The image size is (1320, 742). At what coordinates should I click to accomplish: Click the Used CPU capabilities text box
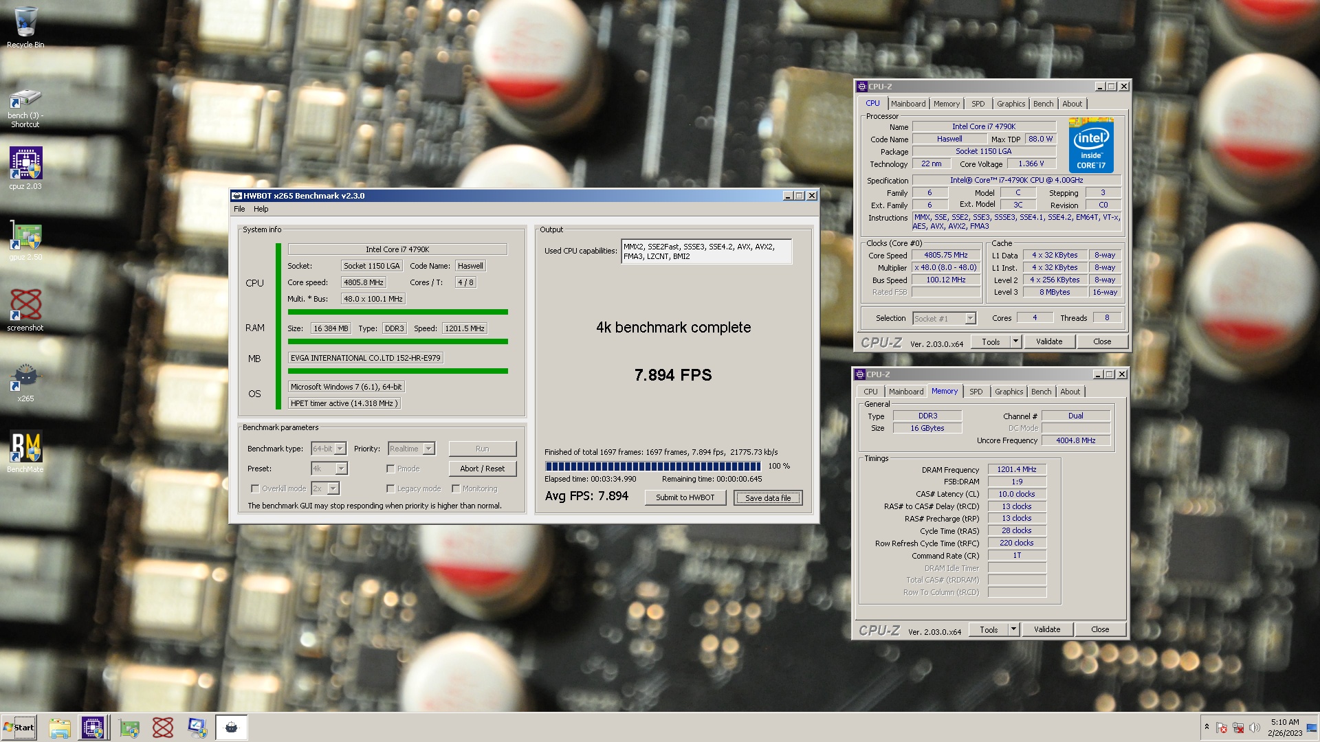707,251
